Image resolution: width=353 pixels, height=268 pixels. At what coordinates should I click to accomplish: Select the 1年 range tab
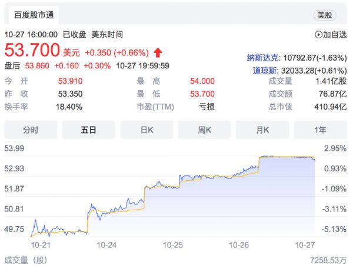[x=320, y=130]
